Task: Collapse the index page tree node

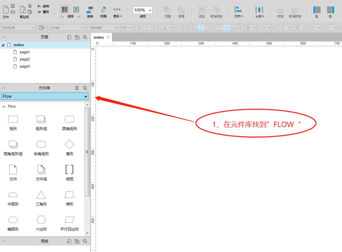Action: click(x=3, y=45)
